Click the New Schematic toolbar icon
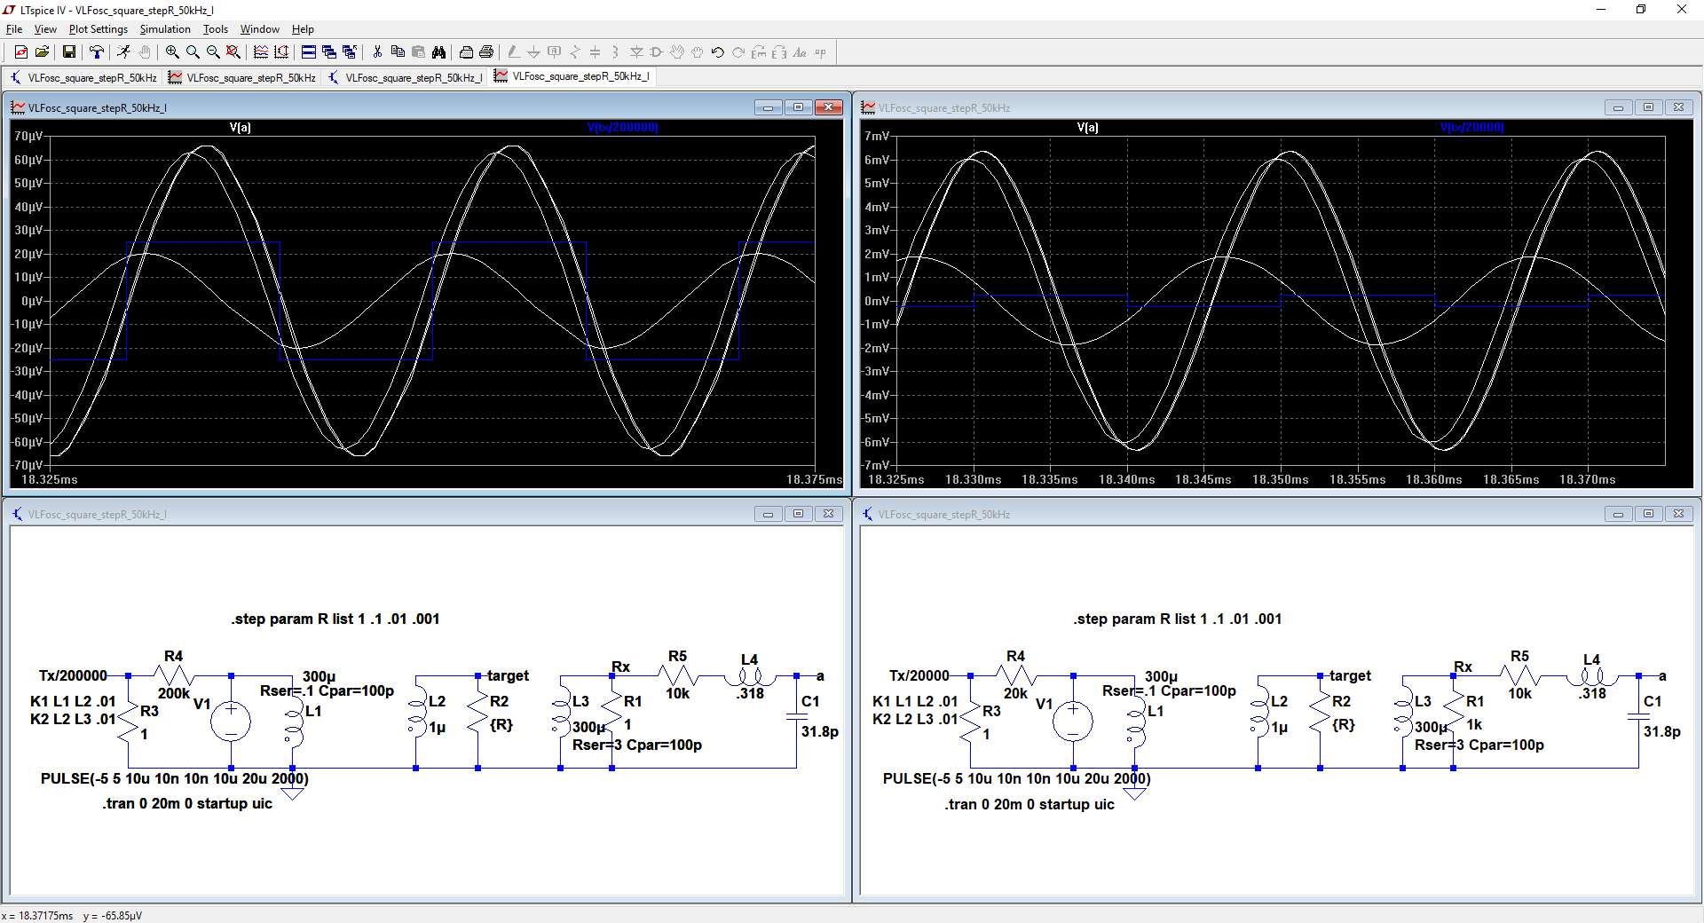The height and width of the screenshot is (923, 1704). click(x=21, y=52)
